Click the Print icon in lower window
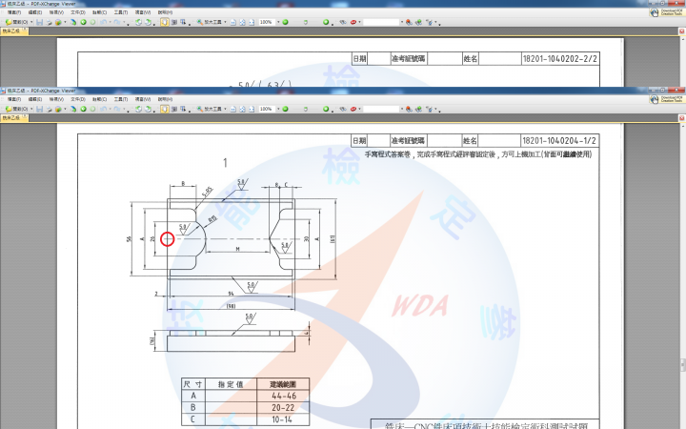686x429 pixels. (x=49, y=109)
